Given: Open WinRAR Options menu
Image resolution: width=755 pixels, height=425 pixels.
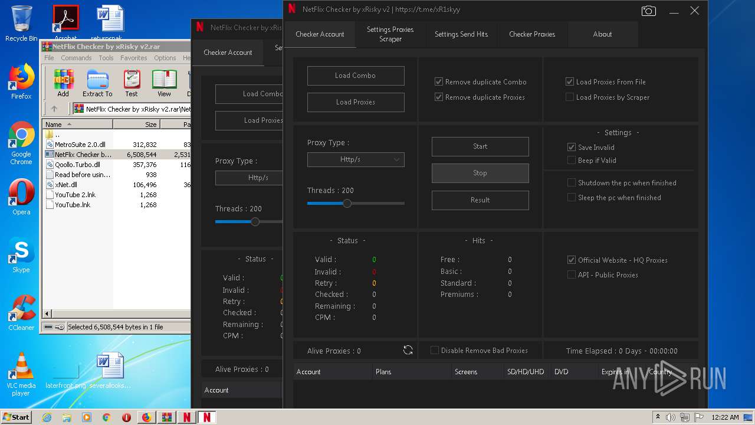Looking at the screenshot, I should click(165, 58).
